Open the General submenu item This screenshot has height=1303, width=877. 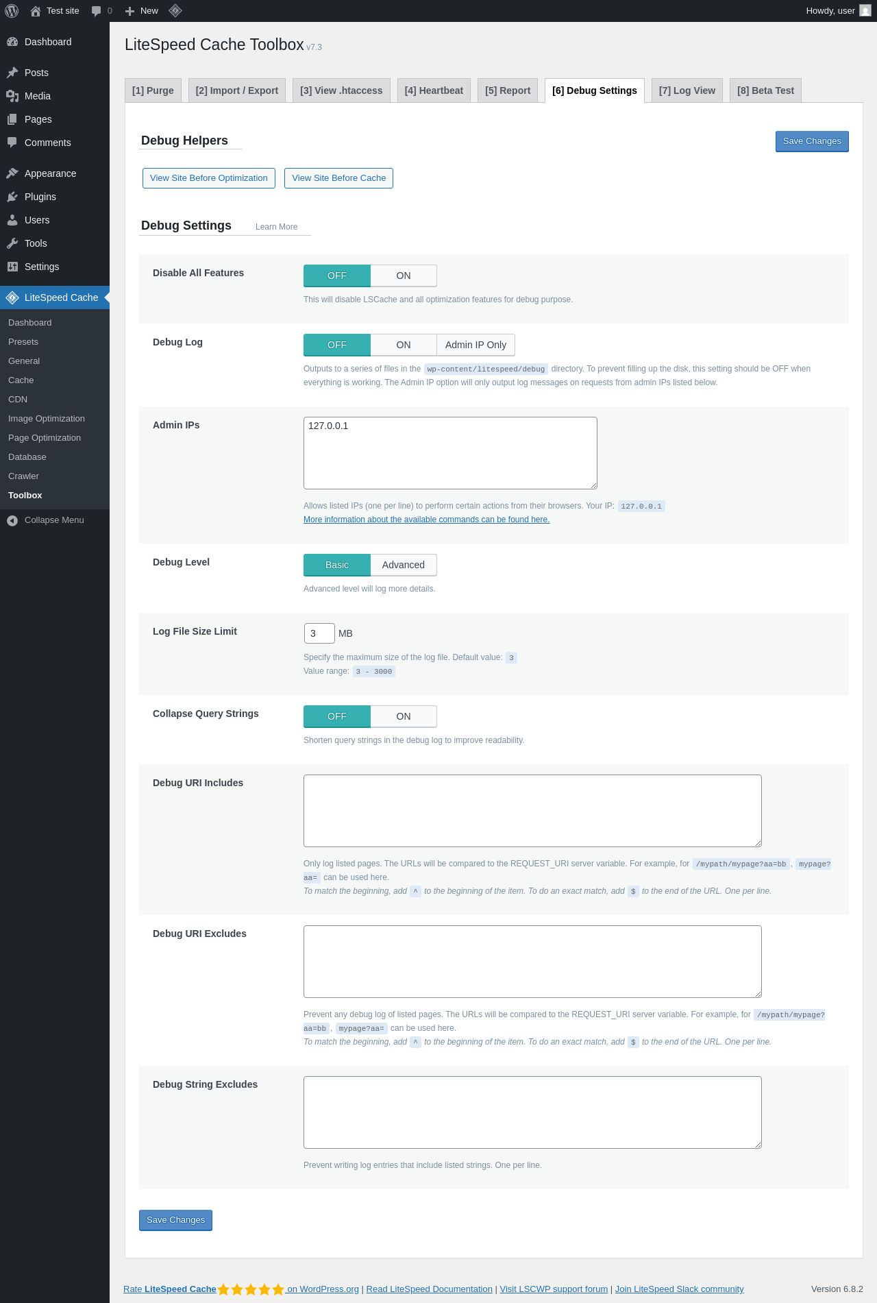[55, 361]
